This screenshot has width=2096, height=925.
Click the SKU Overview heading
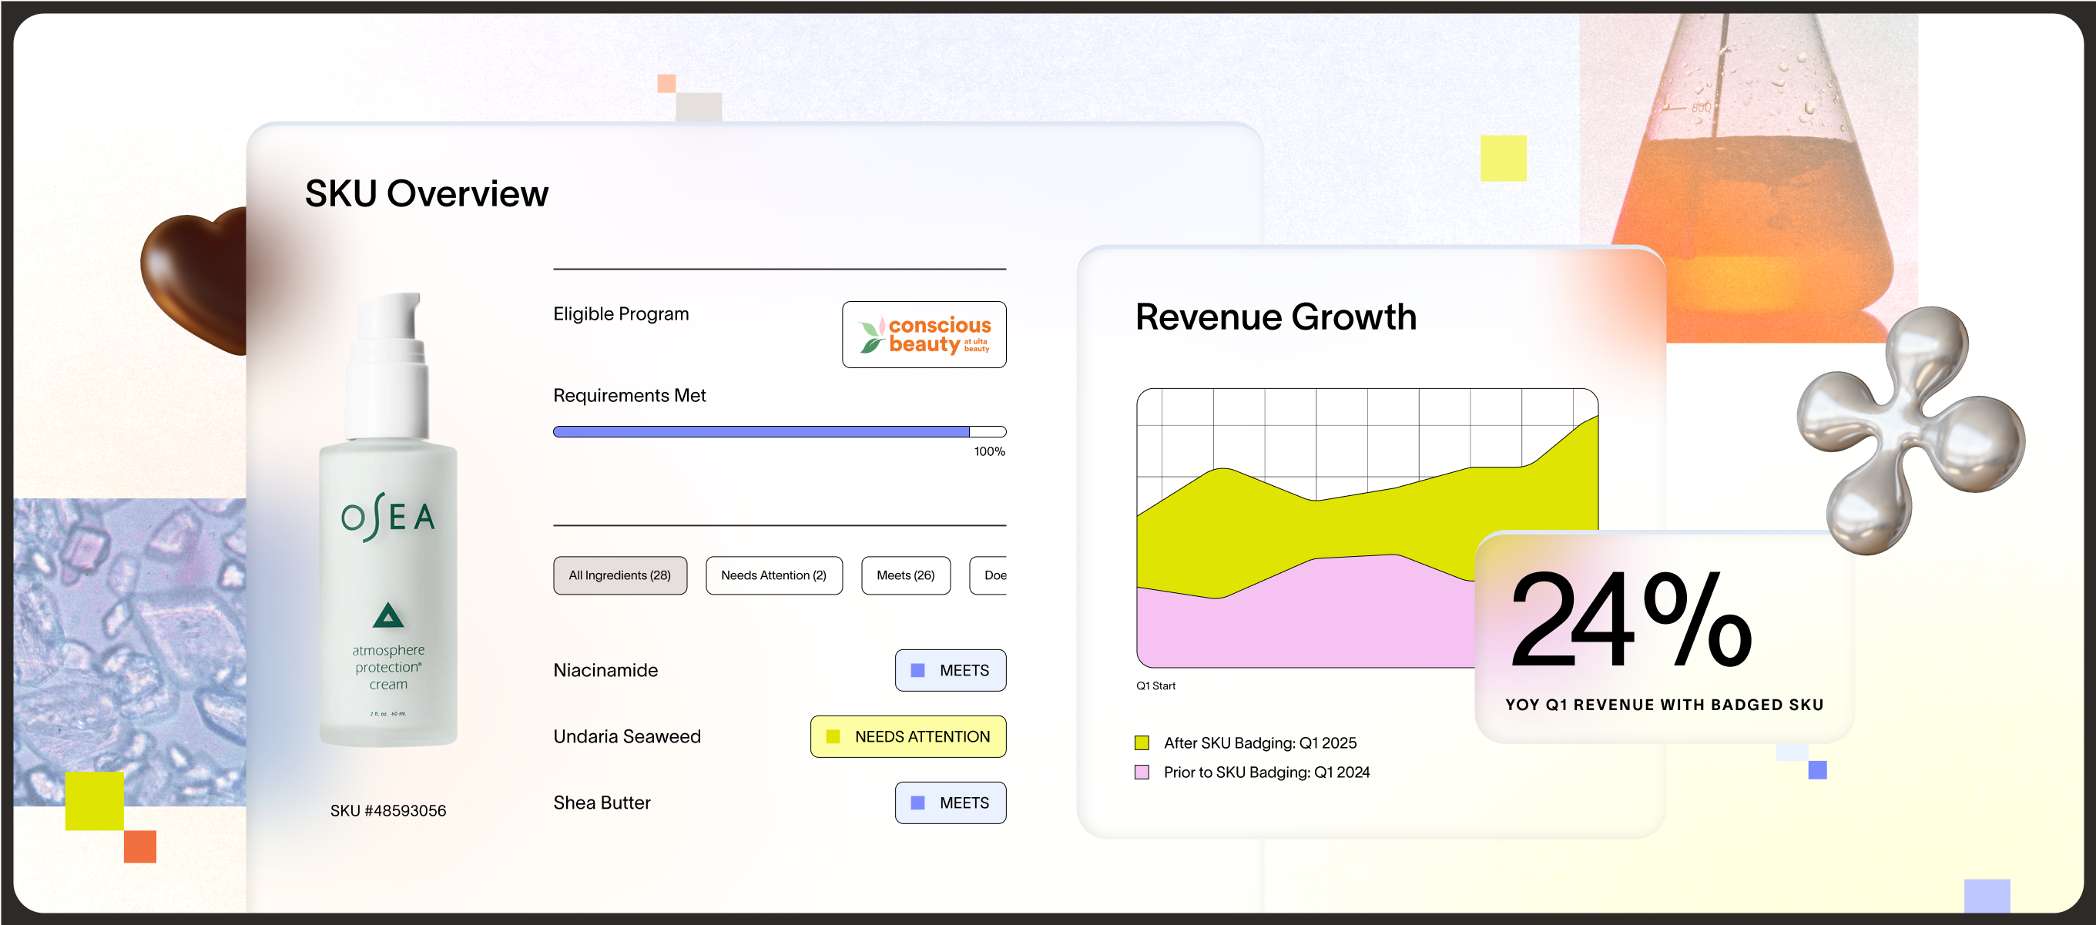pos(428,193)
